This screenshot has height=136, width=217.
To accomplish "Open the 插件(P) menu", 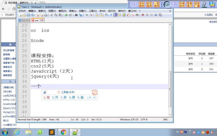I will pyautogui.click(x=122, y=11).
